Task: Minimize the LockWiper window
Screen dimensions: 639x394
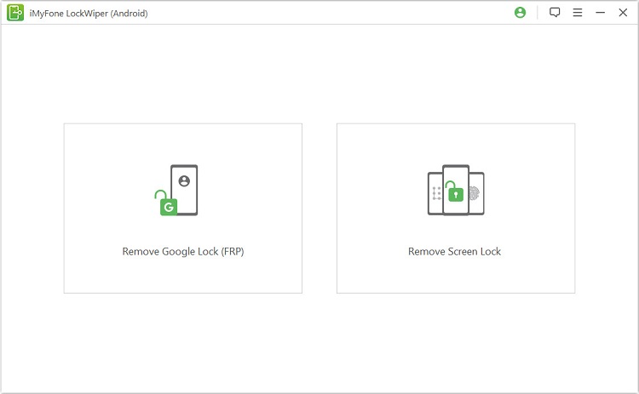Action: click(600, 13)
